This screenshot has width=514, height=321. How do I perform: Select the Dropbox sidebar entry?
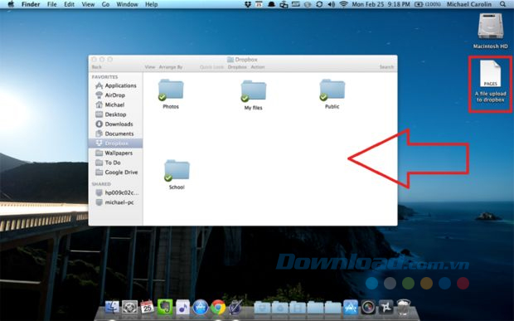[x=115, y=143]
